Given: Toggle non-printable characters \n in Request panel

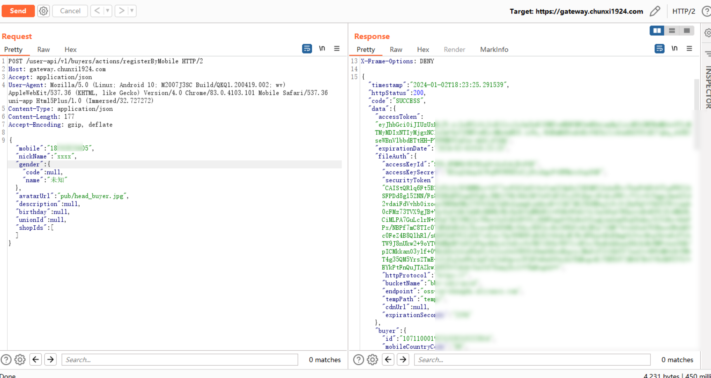Looking at the screenshot, I should coord(322,49).
